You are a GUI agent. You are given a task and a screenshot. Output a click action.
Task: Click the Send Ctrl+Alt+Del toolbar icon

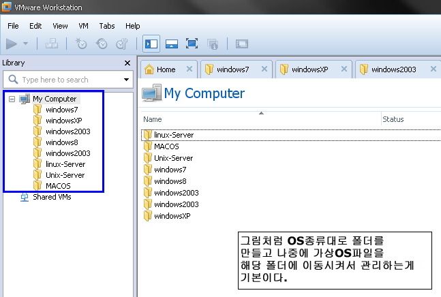coord(52,44)
